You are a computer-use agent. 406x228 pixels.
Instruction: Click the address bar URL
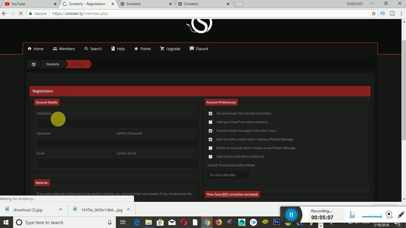pos(80,14)
